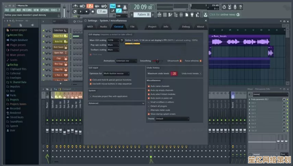Screen dimensions: 293x166
Task: Open the Theme dropdown
Action: (x=172, y=119)
